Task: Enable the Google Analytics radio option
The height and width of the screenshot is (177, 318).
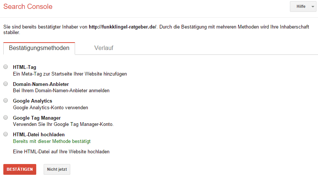Action: tap(6, 100)
